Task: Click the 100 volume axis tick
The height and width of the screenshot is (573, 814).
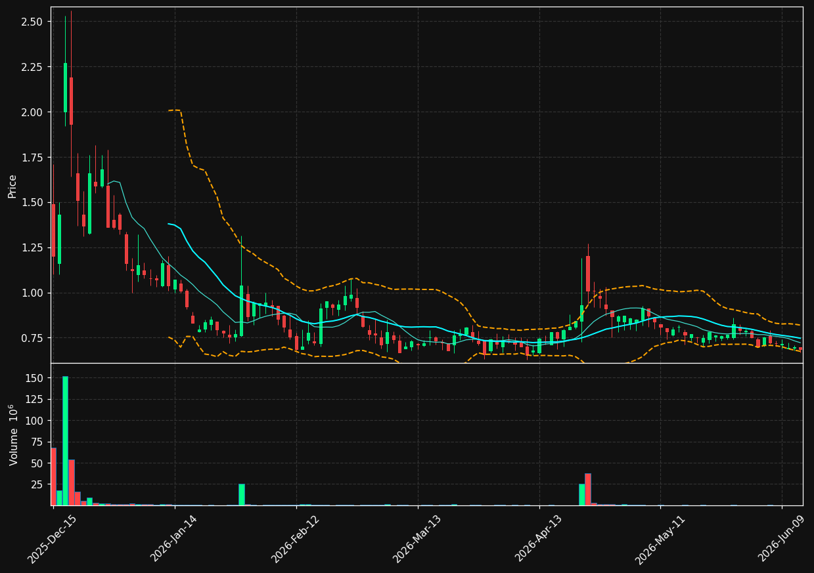Action: [35, 421]
